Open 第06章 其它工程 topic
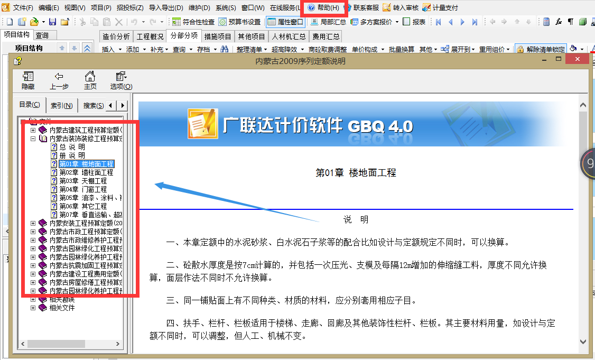The image size is (595, 360). (x=83, y=206)
